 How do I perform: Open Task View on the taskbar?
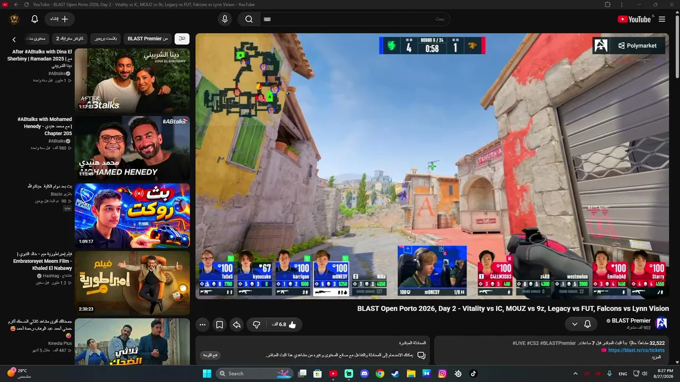point(302,374)
